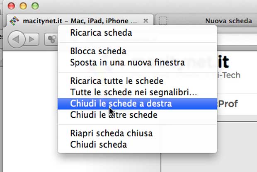This screenshot has width=257, height=172.
Task: Switch to the Nuova scheda tab
Action: point(228,21)
